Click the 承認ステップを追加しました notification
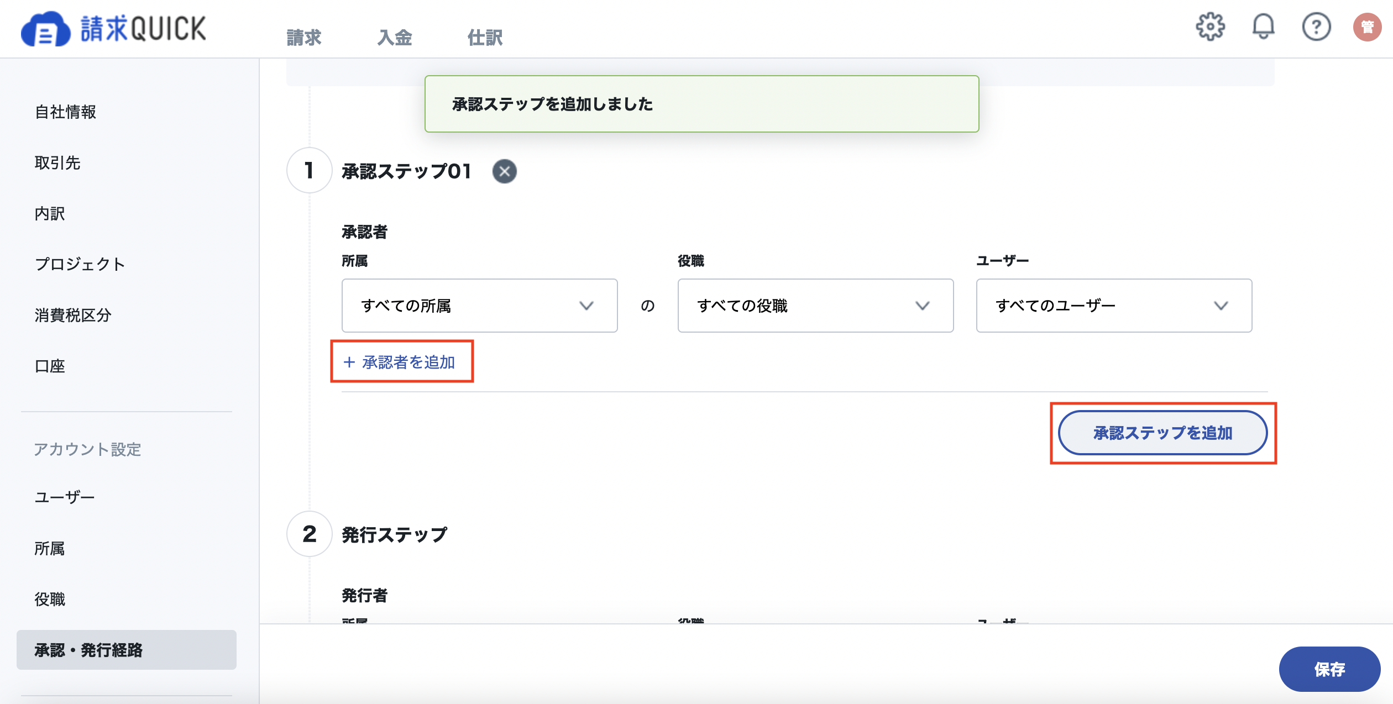 pyautogui.click(x=701, y=104)
